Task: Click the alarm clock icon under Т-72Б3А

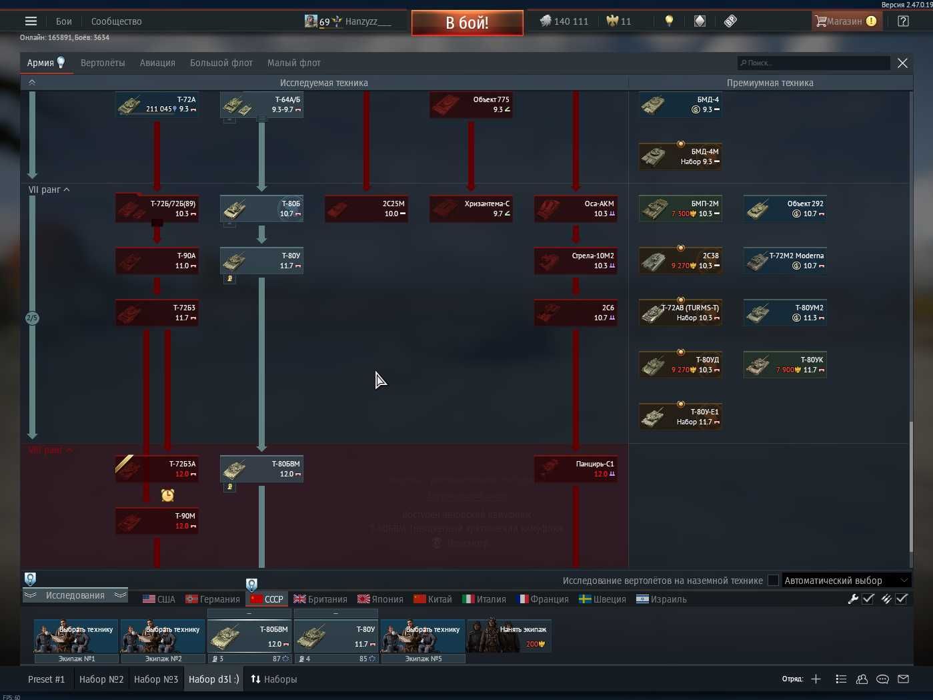Action: point(167,495)
